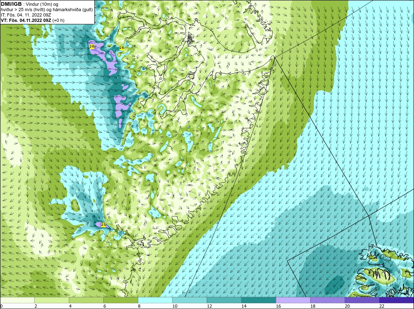
Task: Click the legend scale label '10'
Action: point(175,306)
